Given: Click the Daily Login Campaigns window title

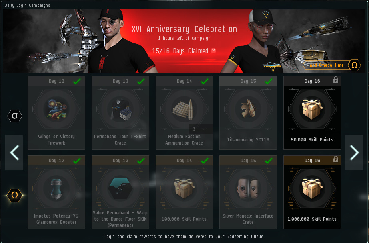Looking at the screenshot, I should [x=27, y=5].
